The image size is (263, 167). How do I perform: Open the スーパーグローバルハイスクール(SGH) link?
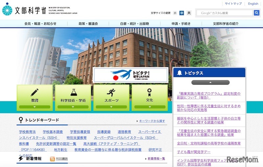126,138
